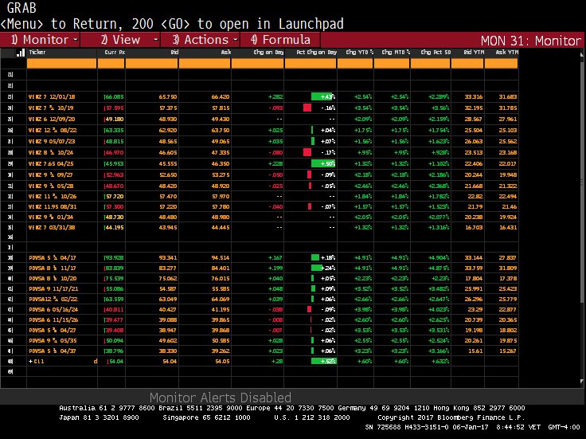This screenshot has width=586, height=439.
Task: Click the Chg MTD % column header
Action: (396, 53)
